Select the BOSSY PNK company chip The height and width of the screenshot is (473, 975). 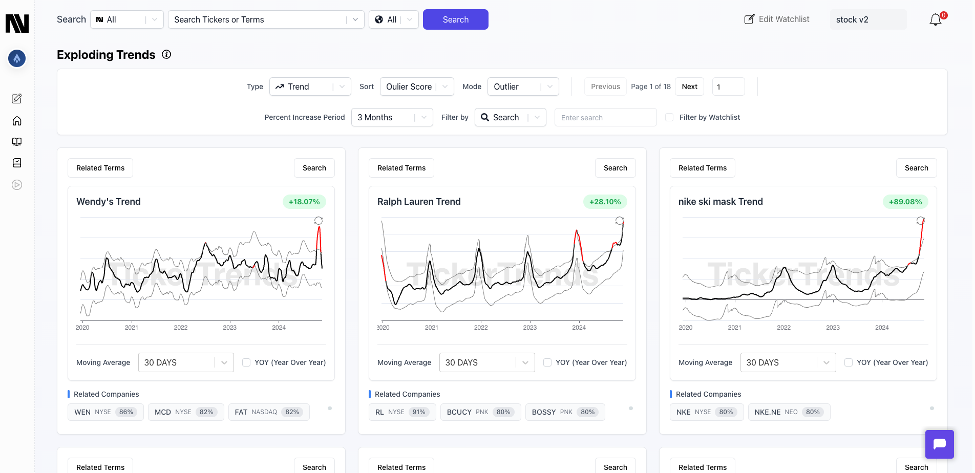[x=565, y=412]
